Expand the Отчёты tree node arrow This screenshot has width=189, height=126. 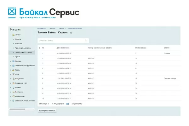11,88
